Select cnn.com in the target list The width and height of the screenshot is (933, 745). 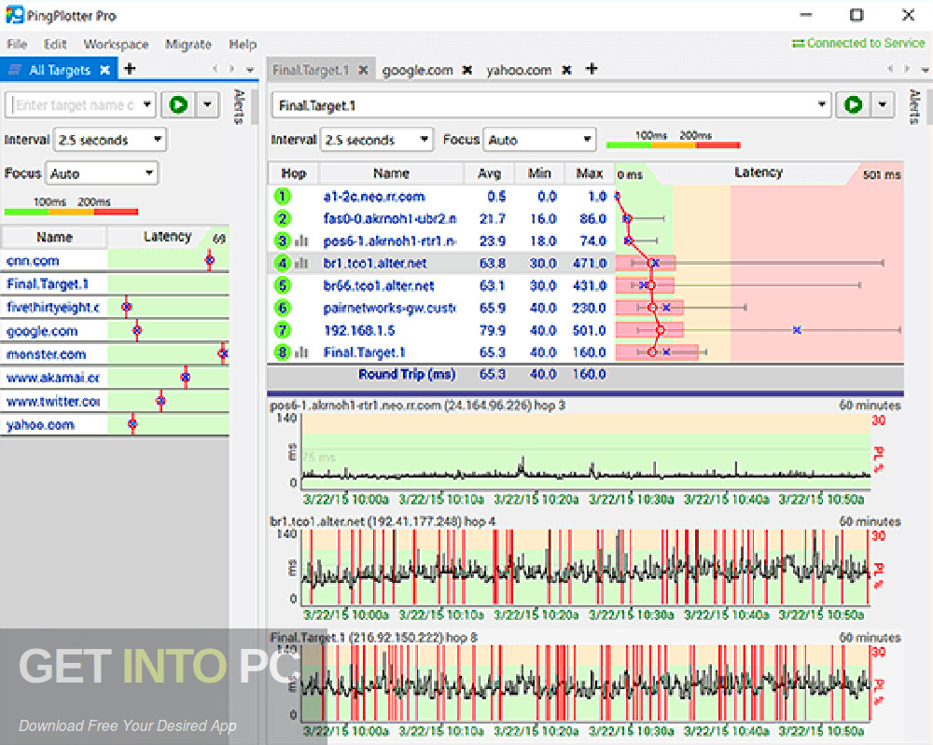point(116,261)
